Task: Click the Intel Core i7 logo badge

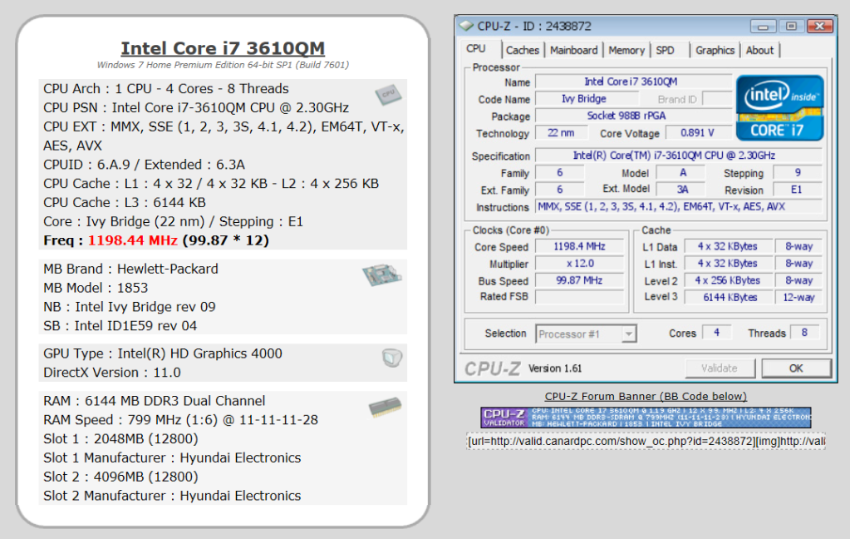Action: click(779, 108)
